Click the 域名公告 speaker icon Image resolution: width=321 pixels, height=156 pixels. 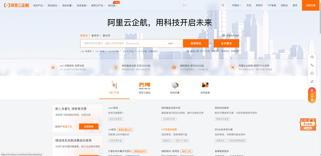[x=188, y=51]
